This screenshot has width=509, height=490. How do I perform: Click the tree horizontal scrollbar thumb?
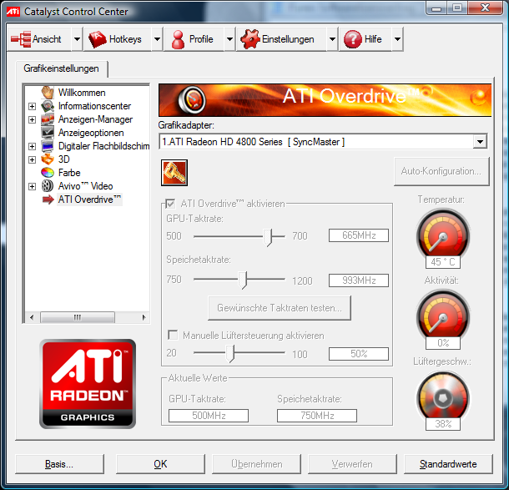(78, 317)
